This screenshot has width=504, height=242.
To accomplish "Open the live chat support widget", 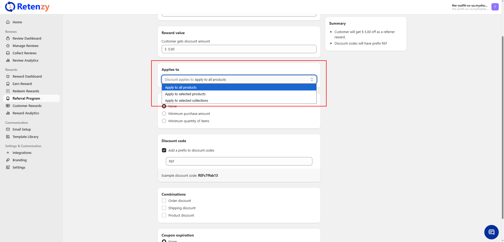I will coord(491,232).
